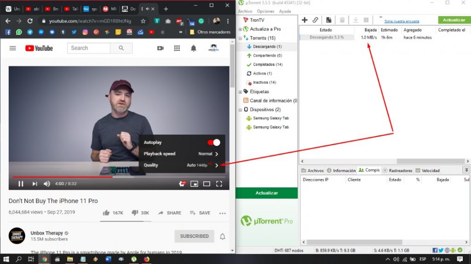Add a torrent with the plus icon

coord(304,20)
